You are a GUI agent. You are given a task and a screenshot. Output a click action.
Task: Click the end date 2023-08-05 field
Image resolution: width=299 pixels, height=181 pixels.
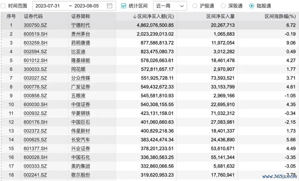coord(87,6)
